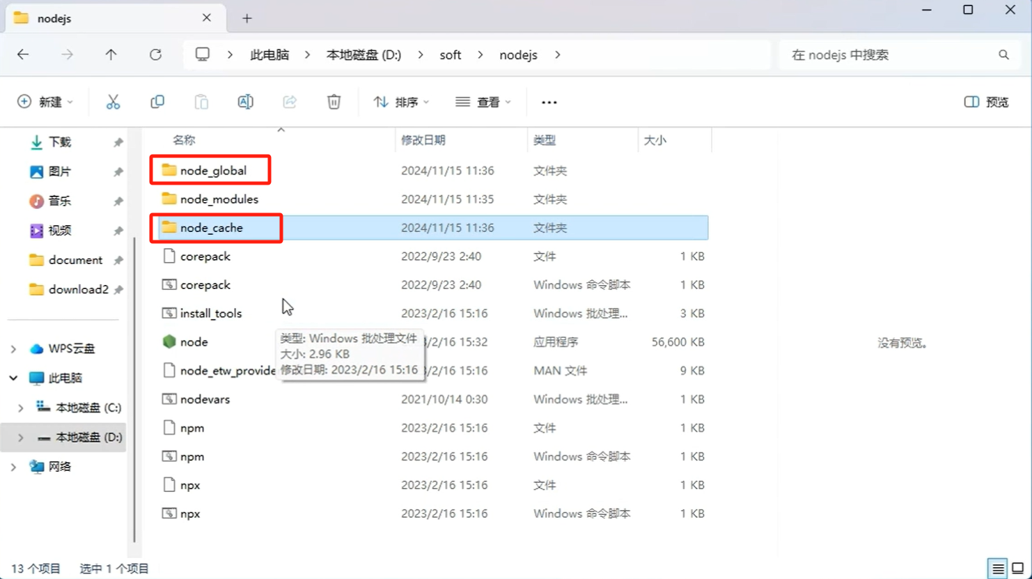1032x579 pixels.
Task: Open the three-dot more options menu
Action: [549, 102]
